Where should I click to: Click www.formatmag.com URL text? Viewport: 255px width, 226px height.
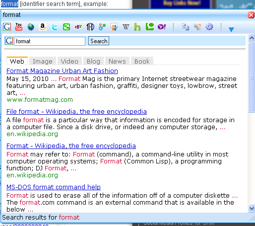(40, 100)
